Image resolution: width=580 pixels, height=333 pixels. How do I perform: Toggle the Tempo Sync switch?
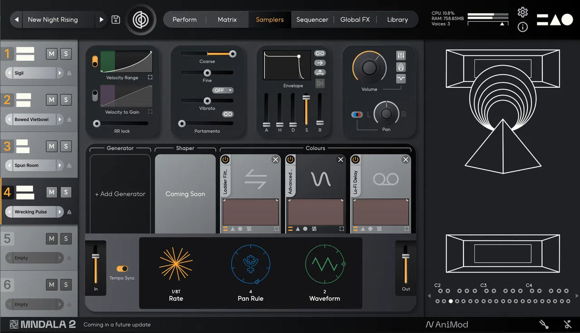point(122,268)
